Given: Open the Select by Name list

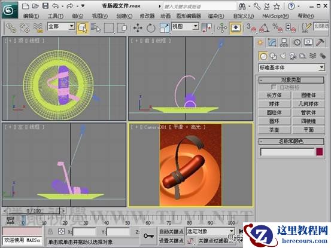Looking at the screenshot, I should tap(96, 28).
